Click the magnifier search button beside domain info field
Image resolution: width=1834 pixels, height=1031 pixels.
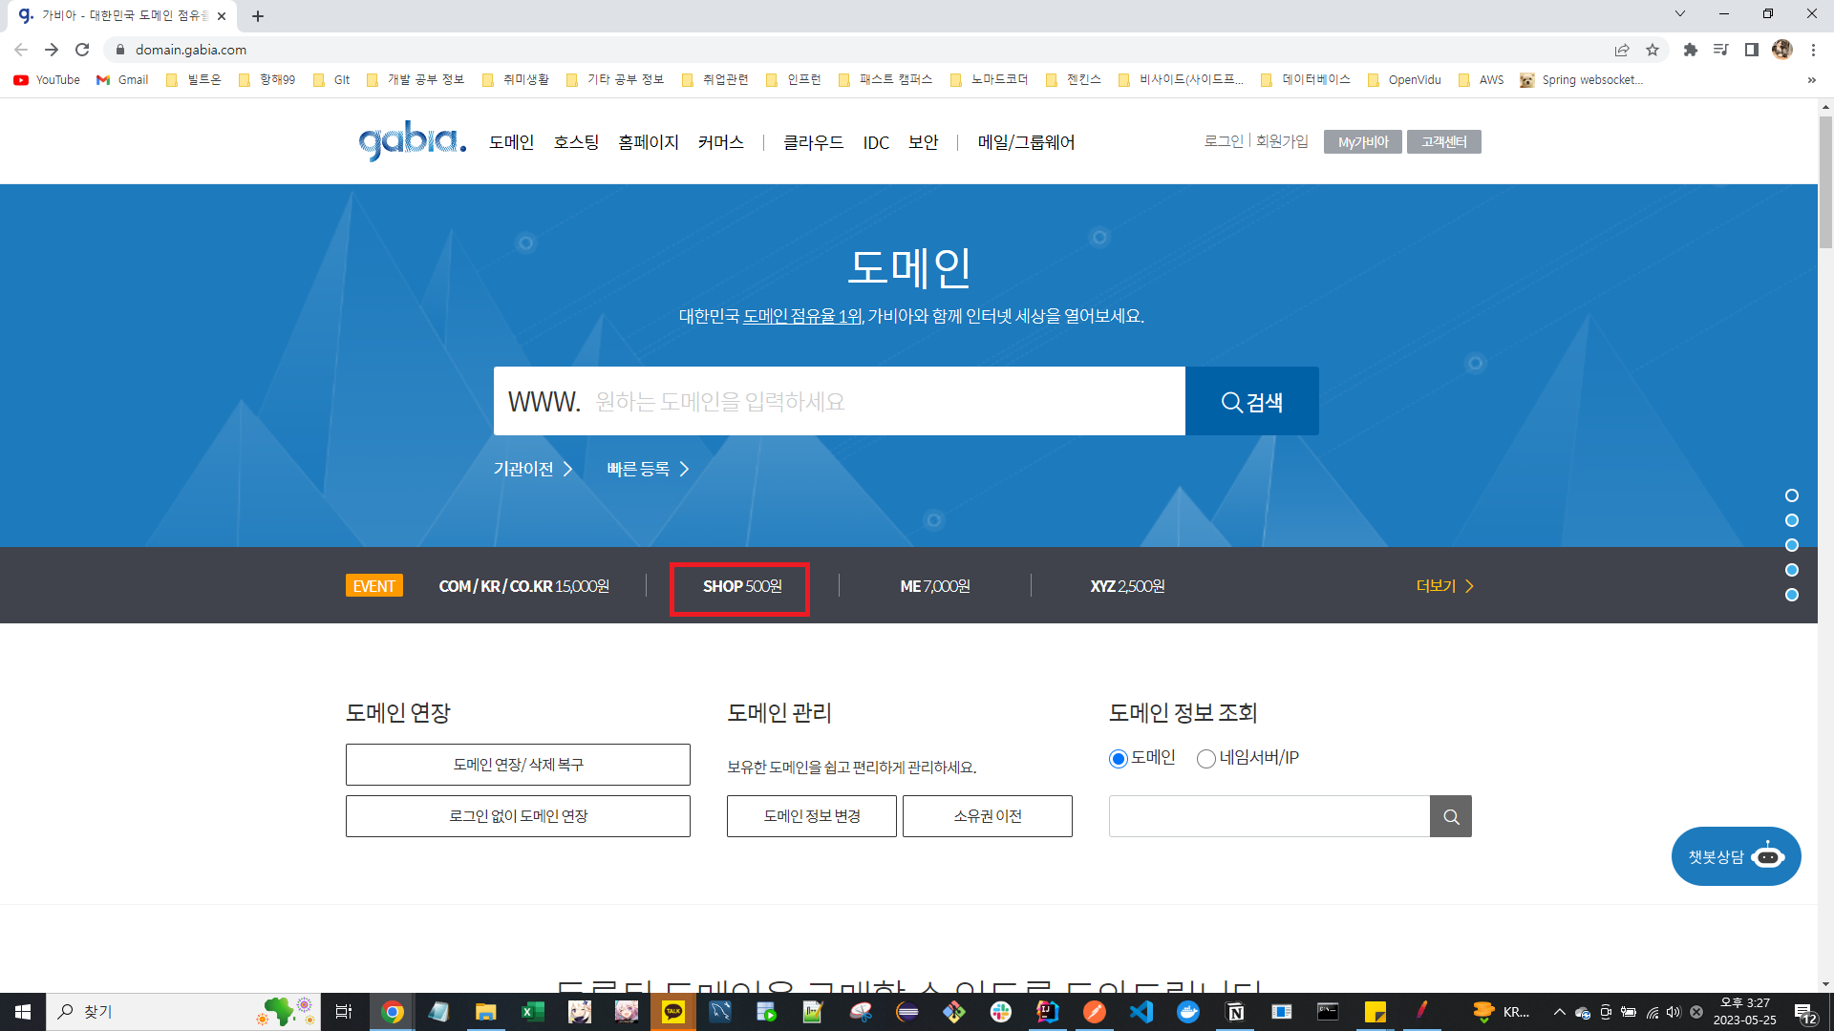[x=1450, y=816]
